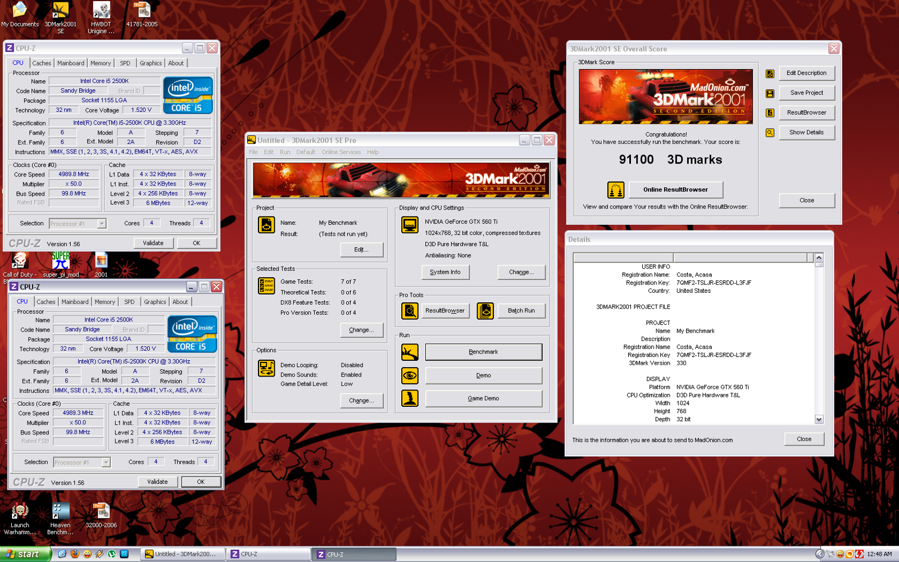899x562 pixels.
Task: Switch to Untitled - 3DMark2001 taskbar button
Action: 182,554
